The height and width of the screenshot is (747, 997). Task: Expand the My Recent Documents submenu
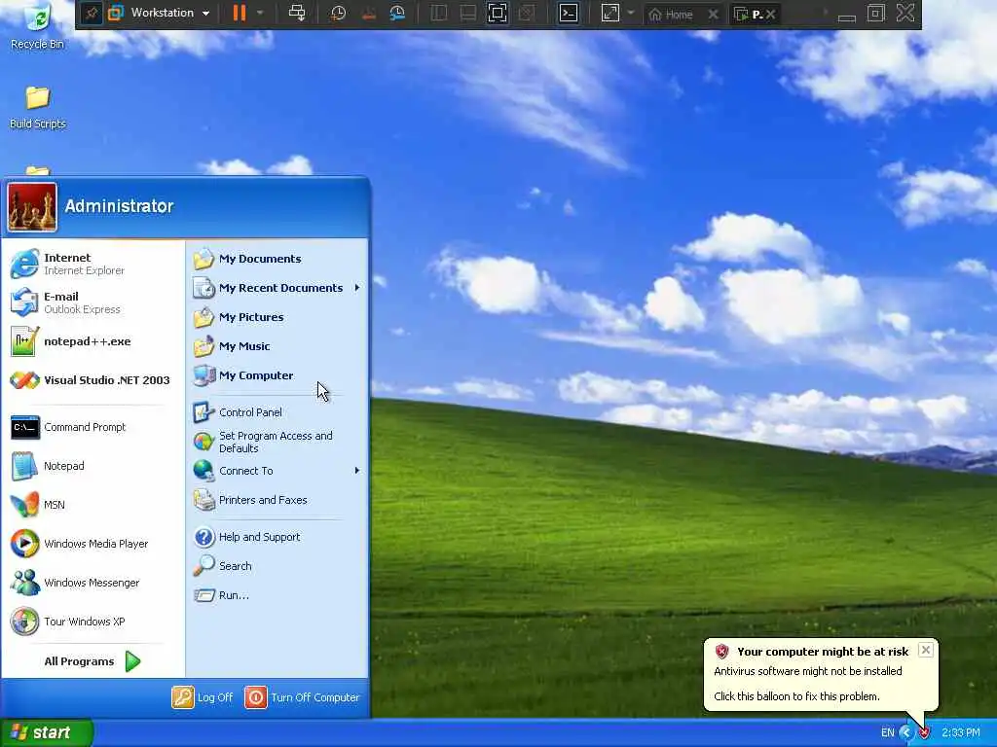(277, 288)
